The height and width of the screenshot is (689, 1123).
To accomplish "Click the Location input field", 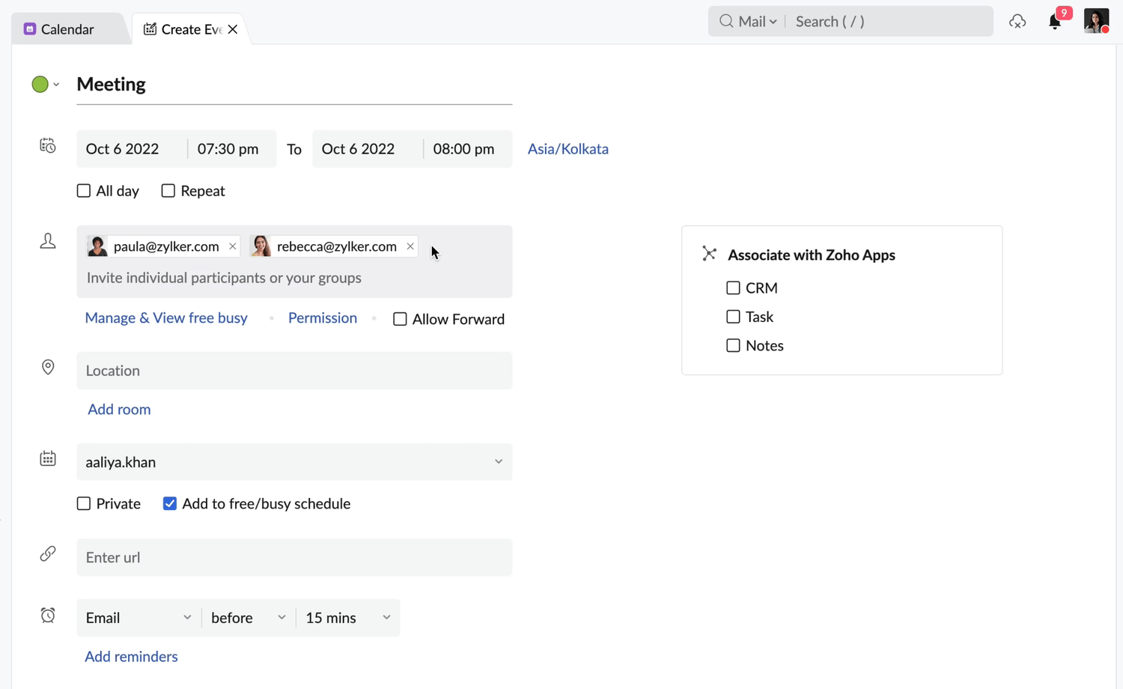I will [x=294, y=371].
